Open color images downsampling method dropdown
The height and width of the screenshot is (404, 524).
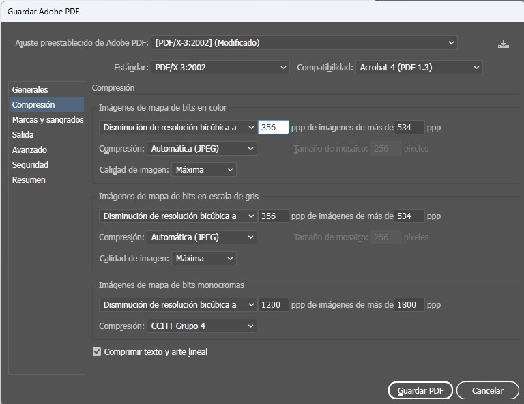point(177,128)
